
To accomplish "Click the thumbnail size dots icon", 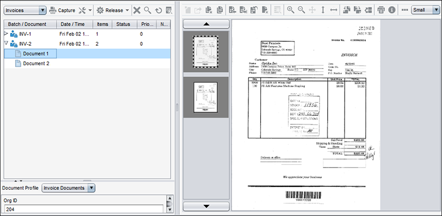I will 405,10.
